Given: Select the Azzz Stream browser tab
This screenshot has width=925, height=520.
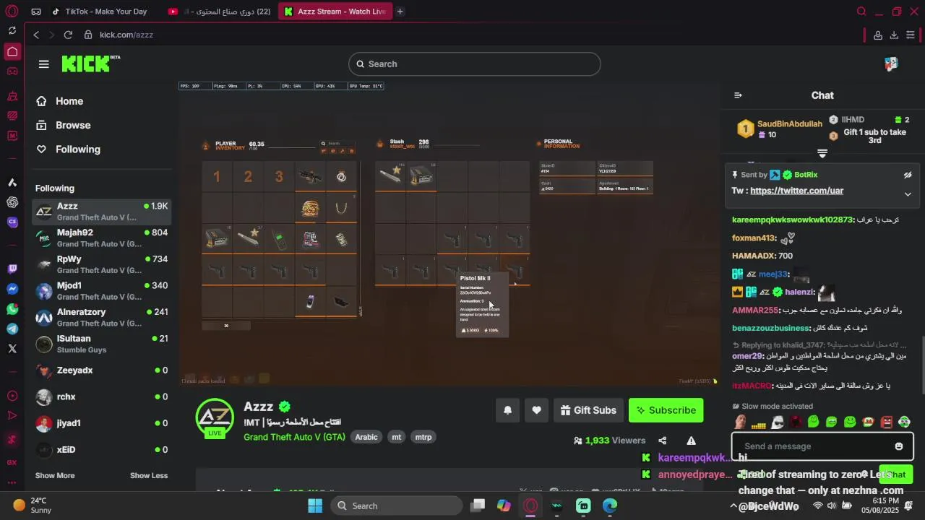Looking at the screenshot, I should 334,12.
